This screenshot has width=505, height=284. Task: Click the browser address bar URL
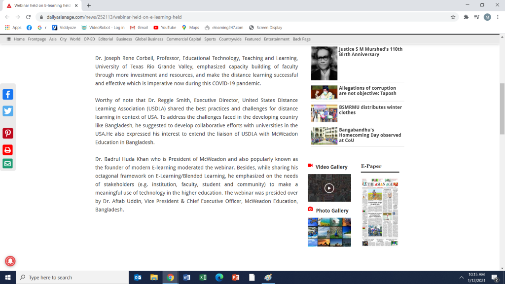click(114, 17)
